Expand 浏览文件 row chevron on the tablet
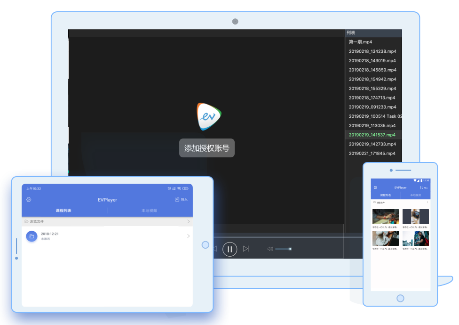This screenshot has width=459, height=325. (188, 221)
